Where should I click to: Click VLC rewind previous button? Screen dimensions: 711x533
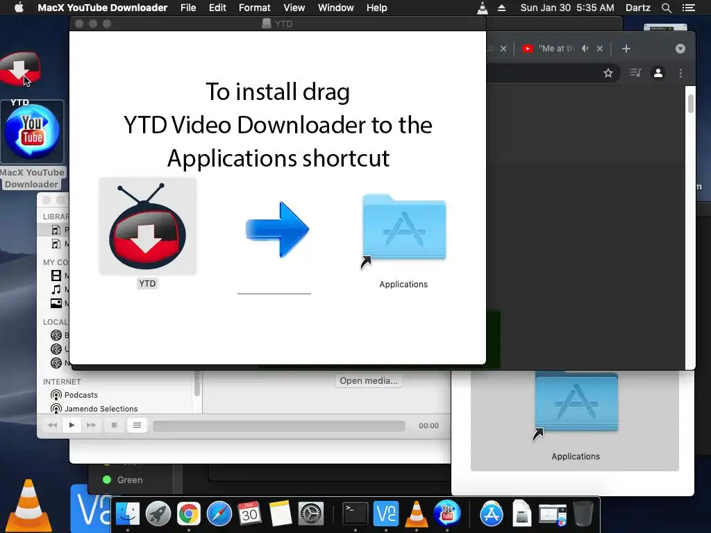click(x=53, y=425)
